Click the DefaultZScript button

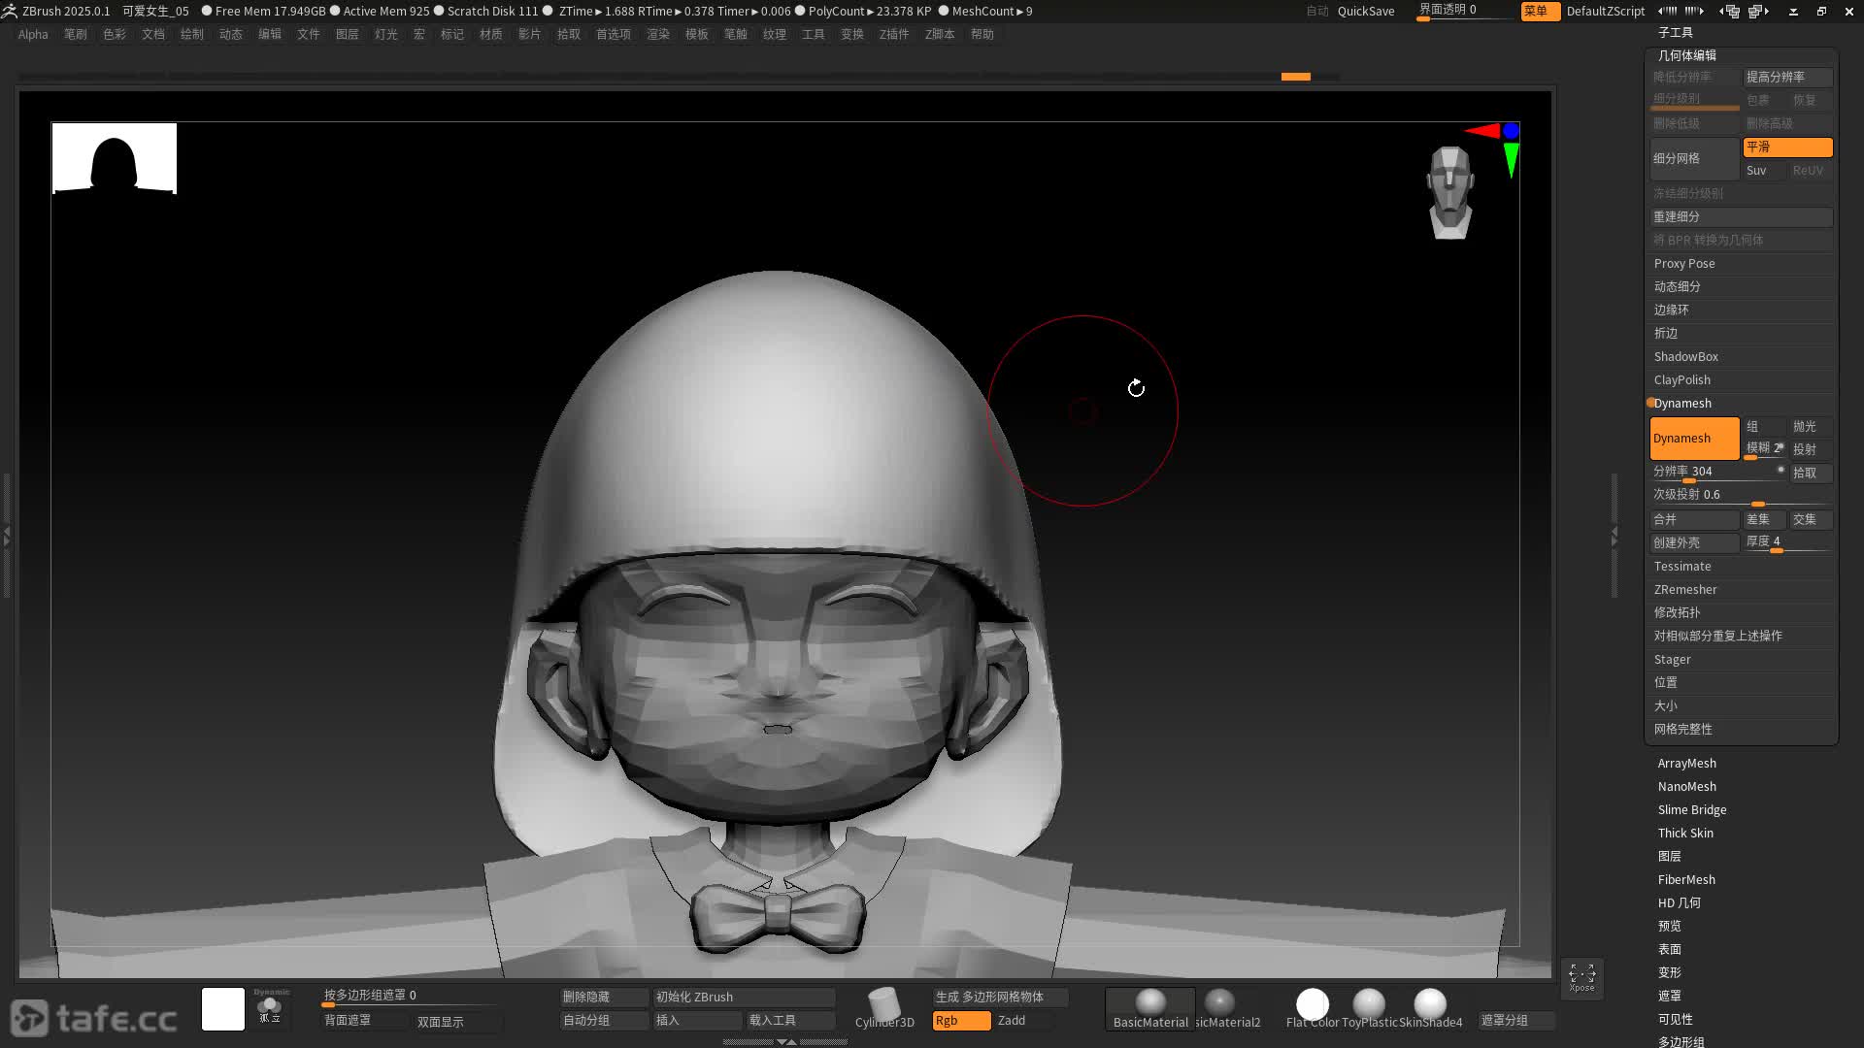coord(1605,11)
